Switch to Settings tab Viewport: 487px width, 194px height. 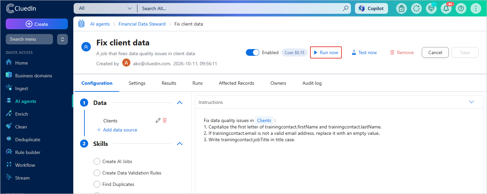click(x=137, y=83)
